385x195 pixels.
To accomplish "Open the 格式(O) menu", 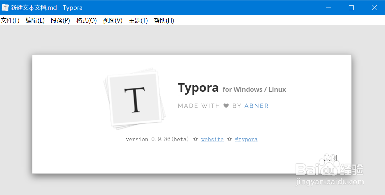I will point(86,20).
